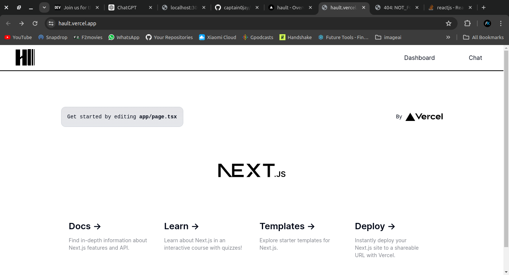Open Chrome's three-dot menu
The image size is (509, 275).
click(x=501, y=23)
